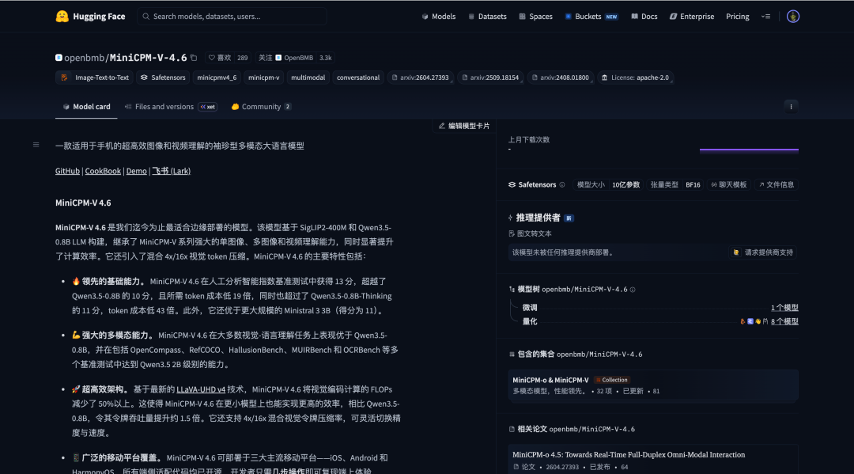This screenshot has width=854, height=474.
Task: Open the Demo link
Action: [x=136, y=171]
